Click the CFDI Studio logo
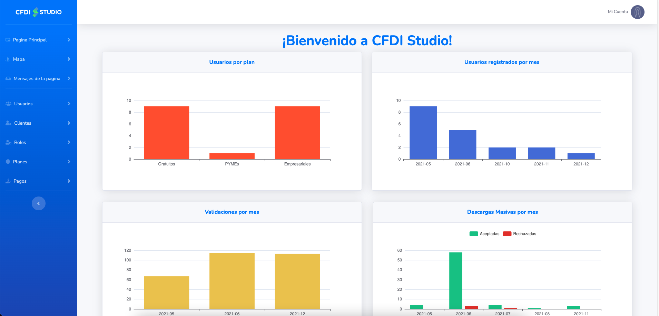Image resolution: width=659 pixels, height=316 pixels. tap(38, 12)
